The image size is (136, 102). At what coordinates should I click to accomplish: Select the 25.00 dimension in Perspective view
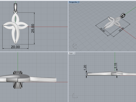pos(122,29)
